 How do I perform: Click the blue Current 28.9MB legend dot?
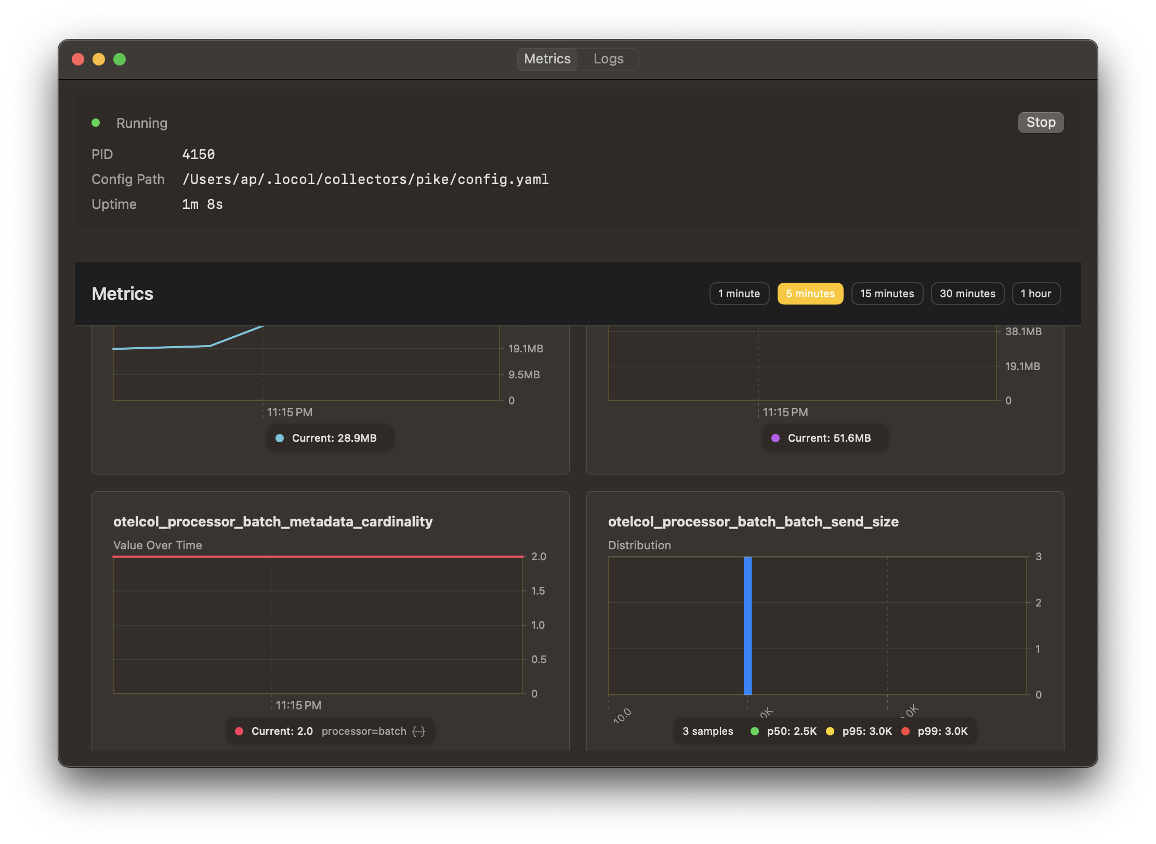tap(280, 438)
